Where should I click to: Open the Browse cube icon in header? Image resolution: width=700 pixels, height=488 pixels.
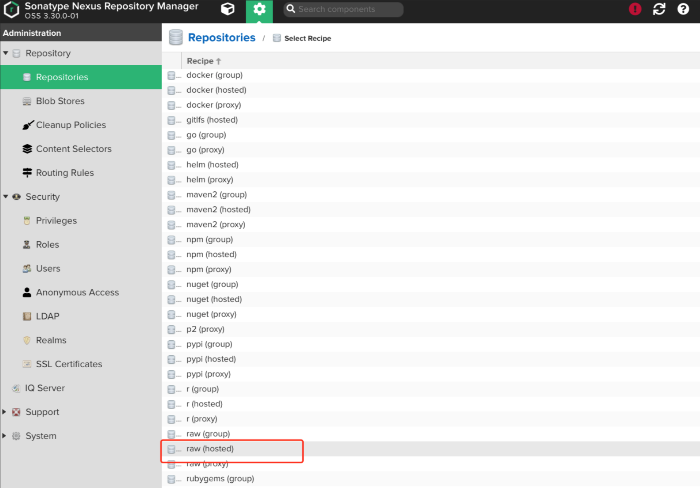pos(227,9)
